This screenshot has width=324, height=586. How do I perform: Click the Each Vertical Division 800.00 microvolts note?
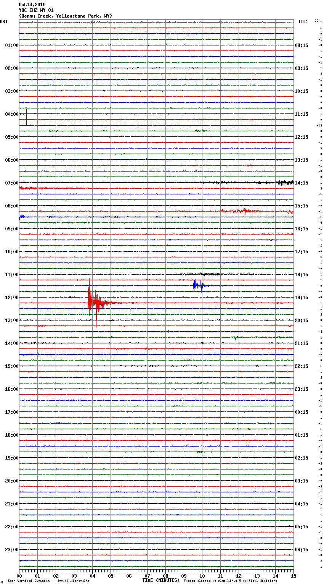[x=48, y=581]
